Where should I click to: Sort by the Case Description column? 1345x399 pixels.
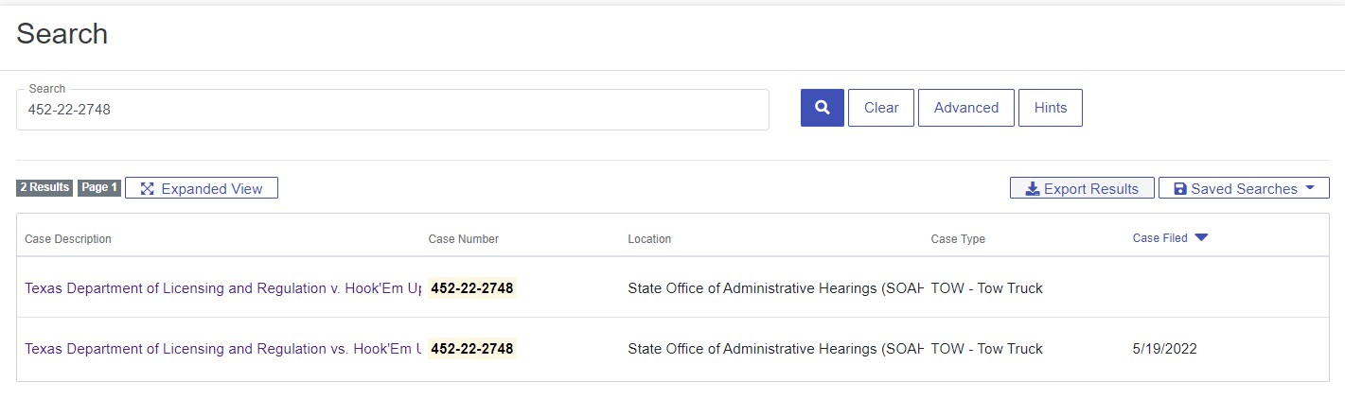point(68,239)
